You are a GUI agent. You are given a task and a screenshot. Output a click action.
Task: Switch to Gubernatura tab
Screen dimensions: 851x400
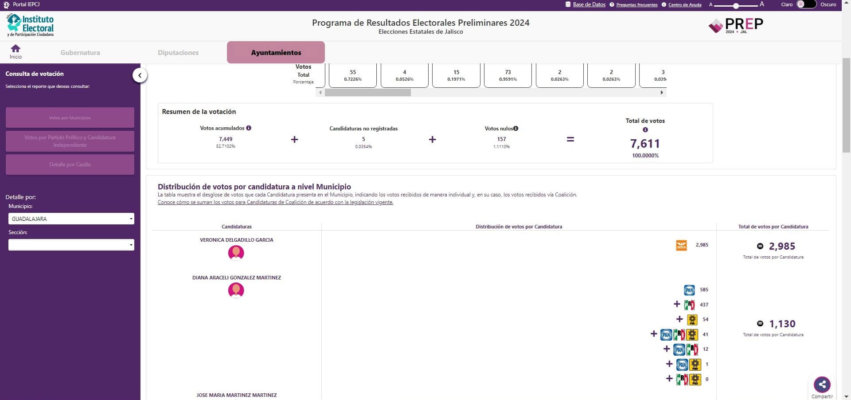click(x=80, y=52)
